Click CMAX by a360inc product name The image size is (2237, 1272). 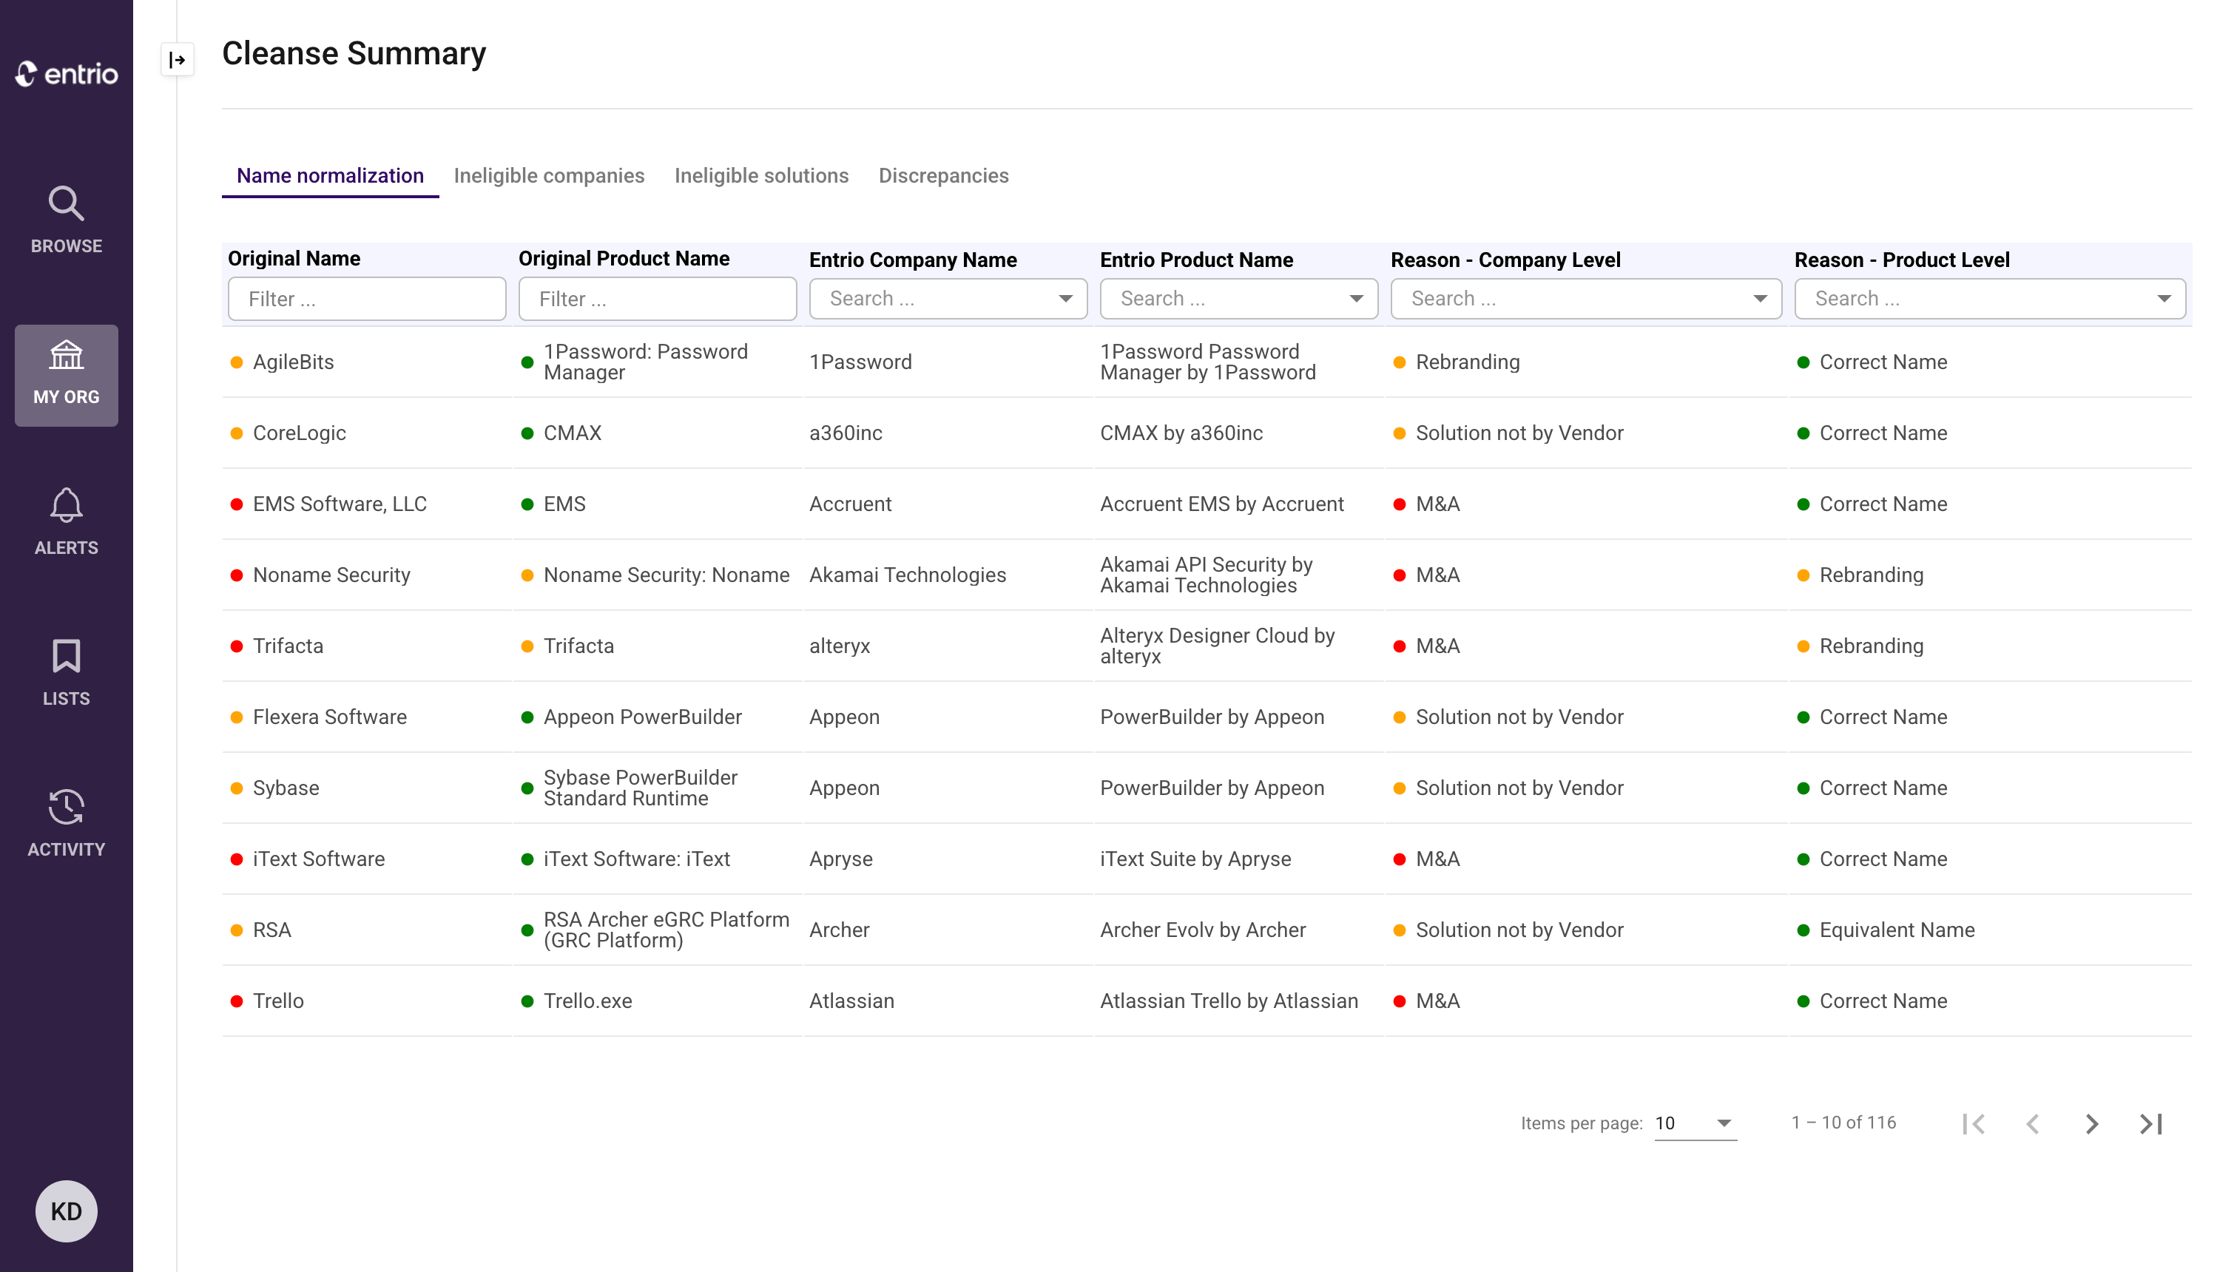[1181, 433]
